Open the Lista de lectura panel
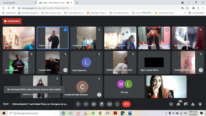 tap(196, 13)
